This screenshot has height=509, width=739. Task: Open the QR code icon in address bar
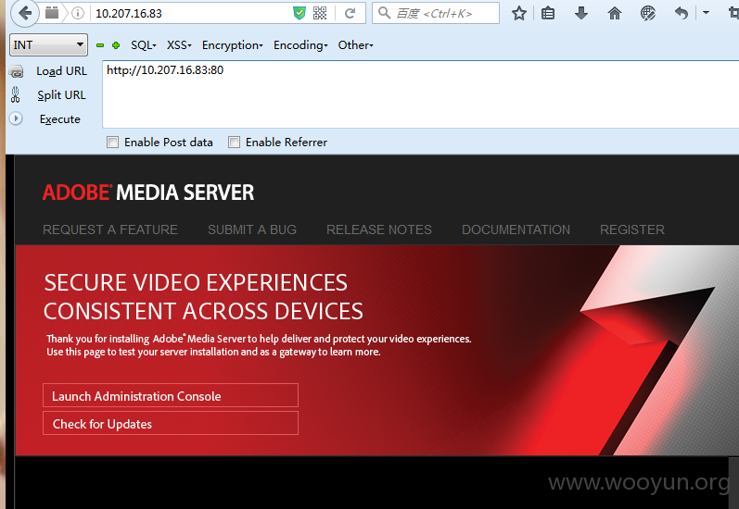click(x=320, y=13)
